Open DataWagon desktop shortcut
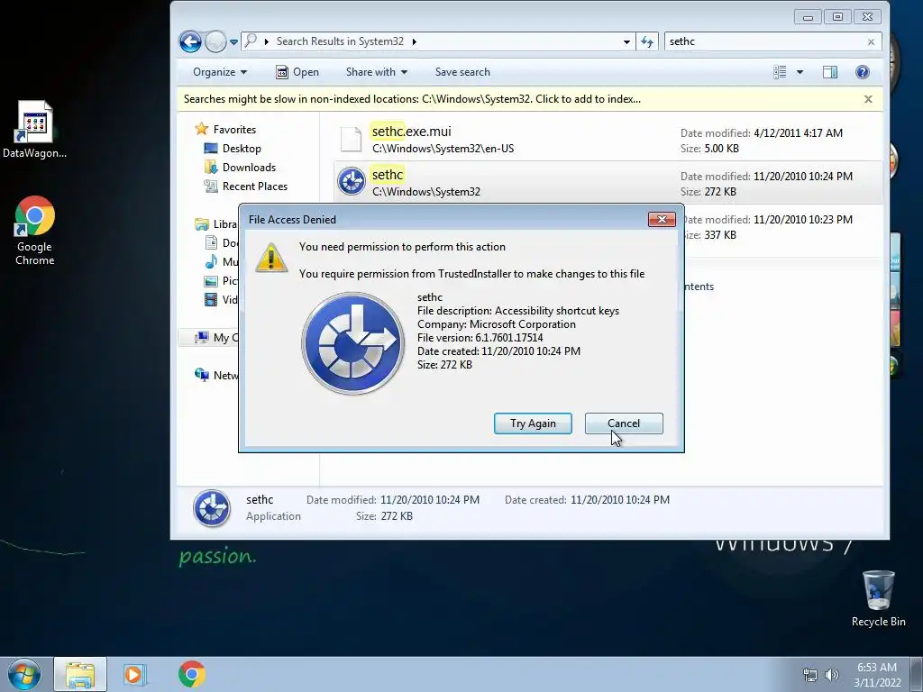The width and height of the screenshot is (923, 692). coord(34,130)
